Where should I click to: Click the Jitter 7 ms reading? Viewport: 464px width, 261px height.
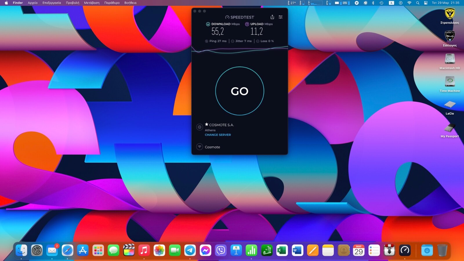tap(241, 41)
